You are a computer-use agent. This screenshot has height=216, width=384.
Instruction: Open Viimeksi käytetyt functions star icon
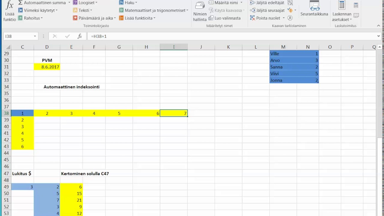20,10
